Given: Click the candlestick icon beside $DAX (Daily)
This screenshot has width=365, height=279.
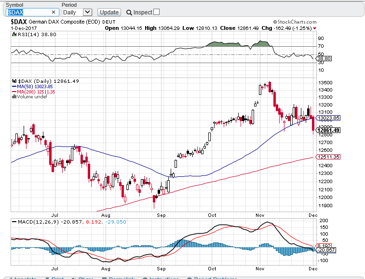Looking at the screenshot, I should point(14,81).
